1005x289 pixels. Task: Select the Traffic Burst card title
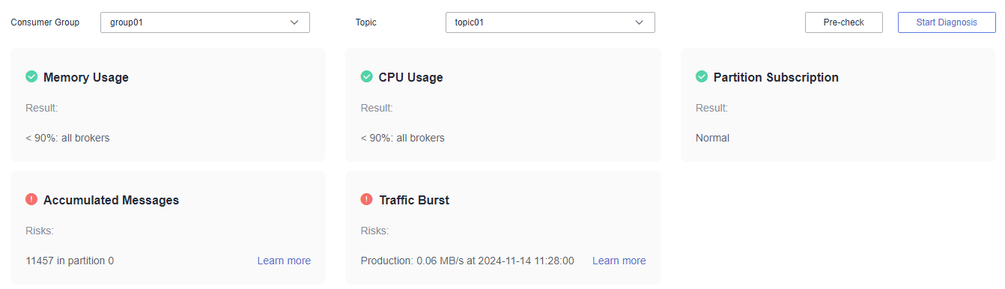point(414,200)
